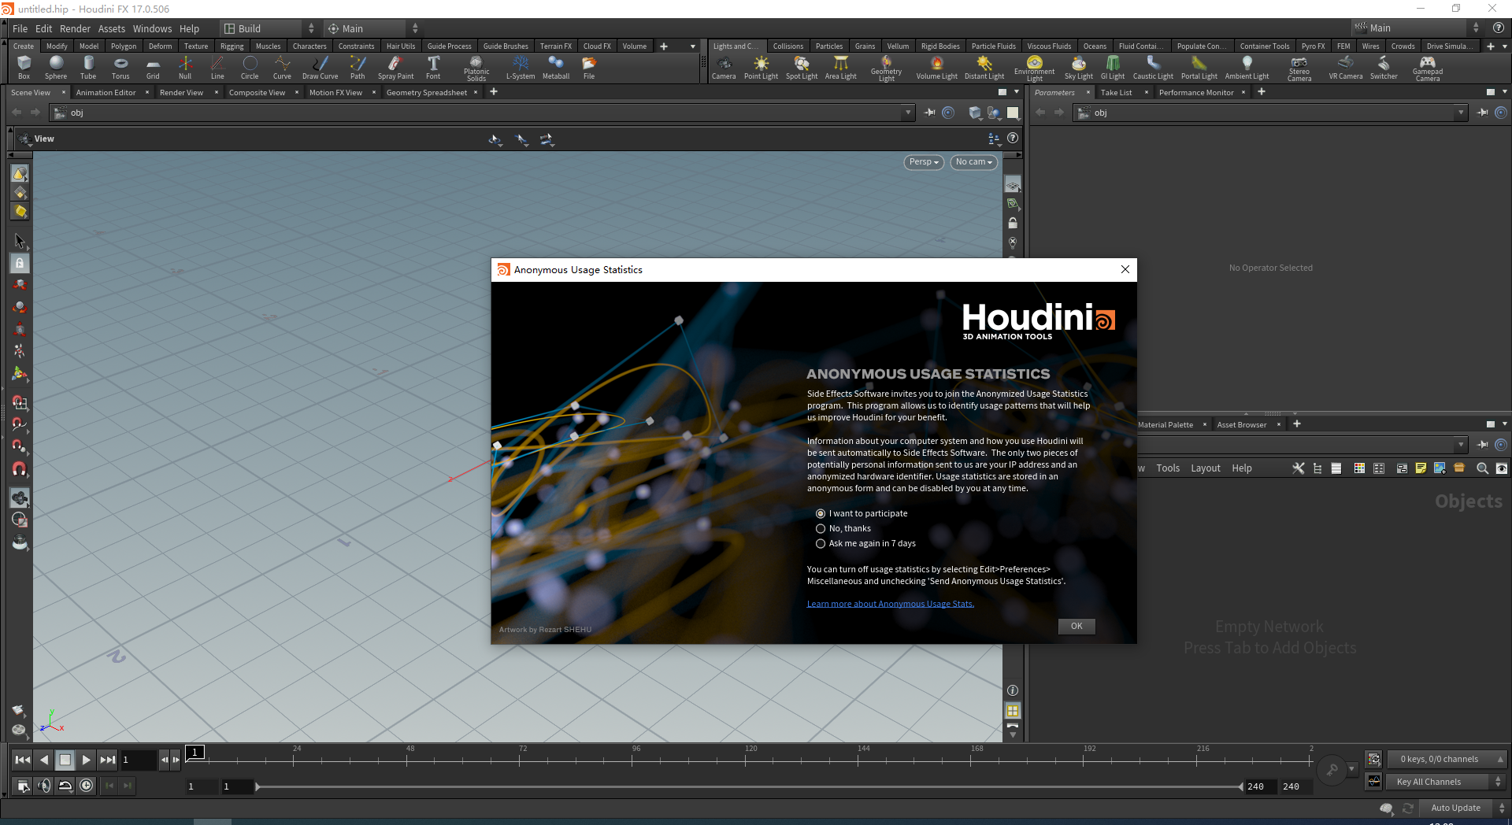Expand the scene view obj path dropdown

pos(908,113)
